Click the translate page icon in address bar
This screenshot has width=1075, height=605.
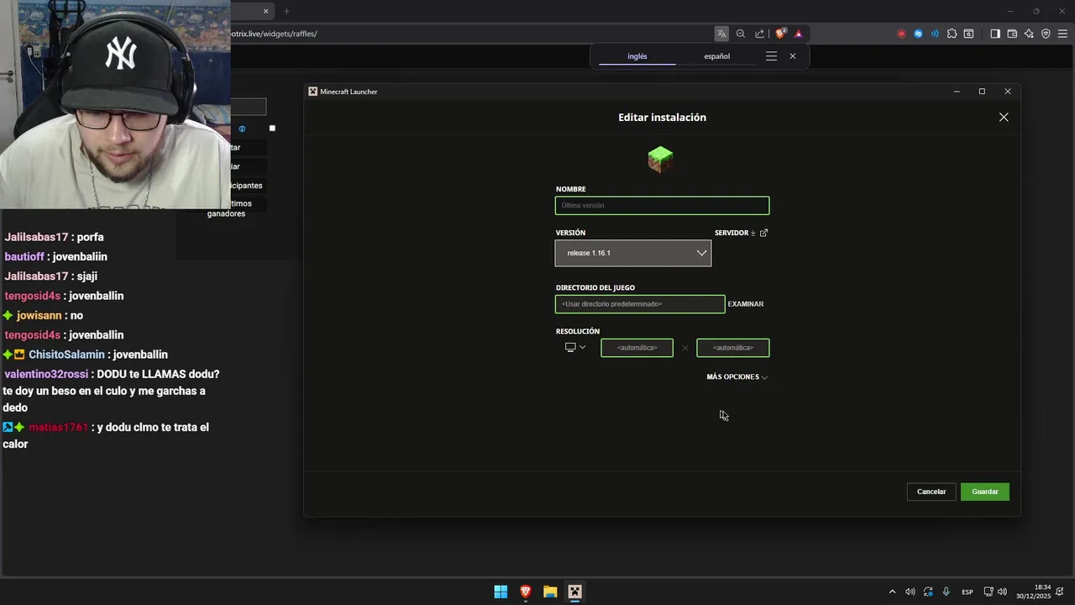[721, 34]
